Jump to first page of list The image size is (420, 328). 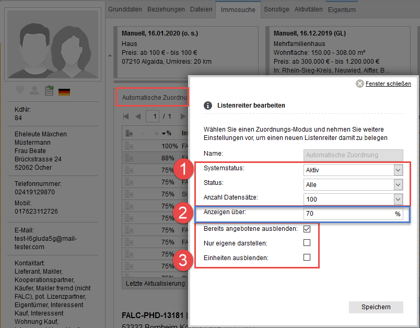click(x=126, y=116)
